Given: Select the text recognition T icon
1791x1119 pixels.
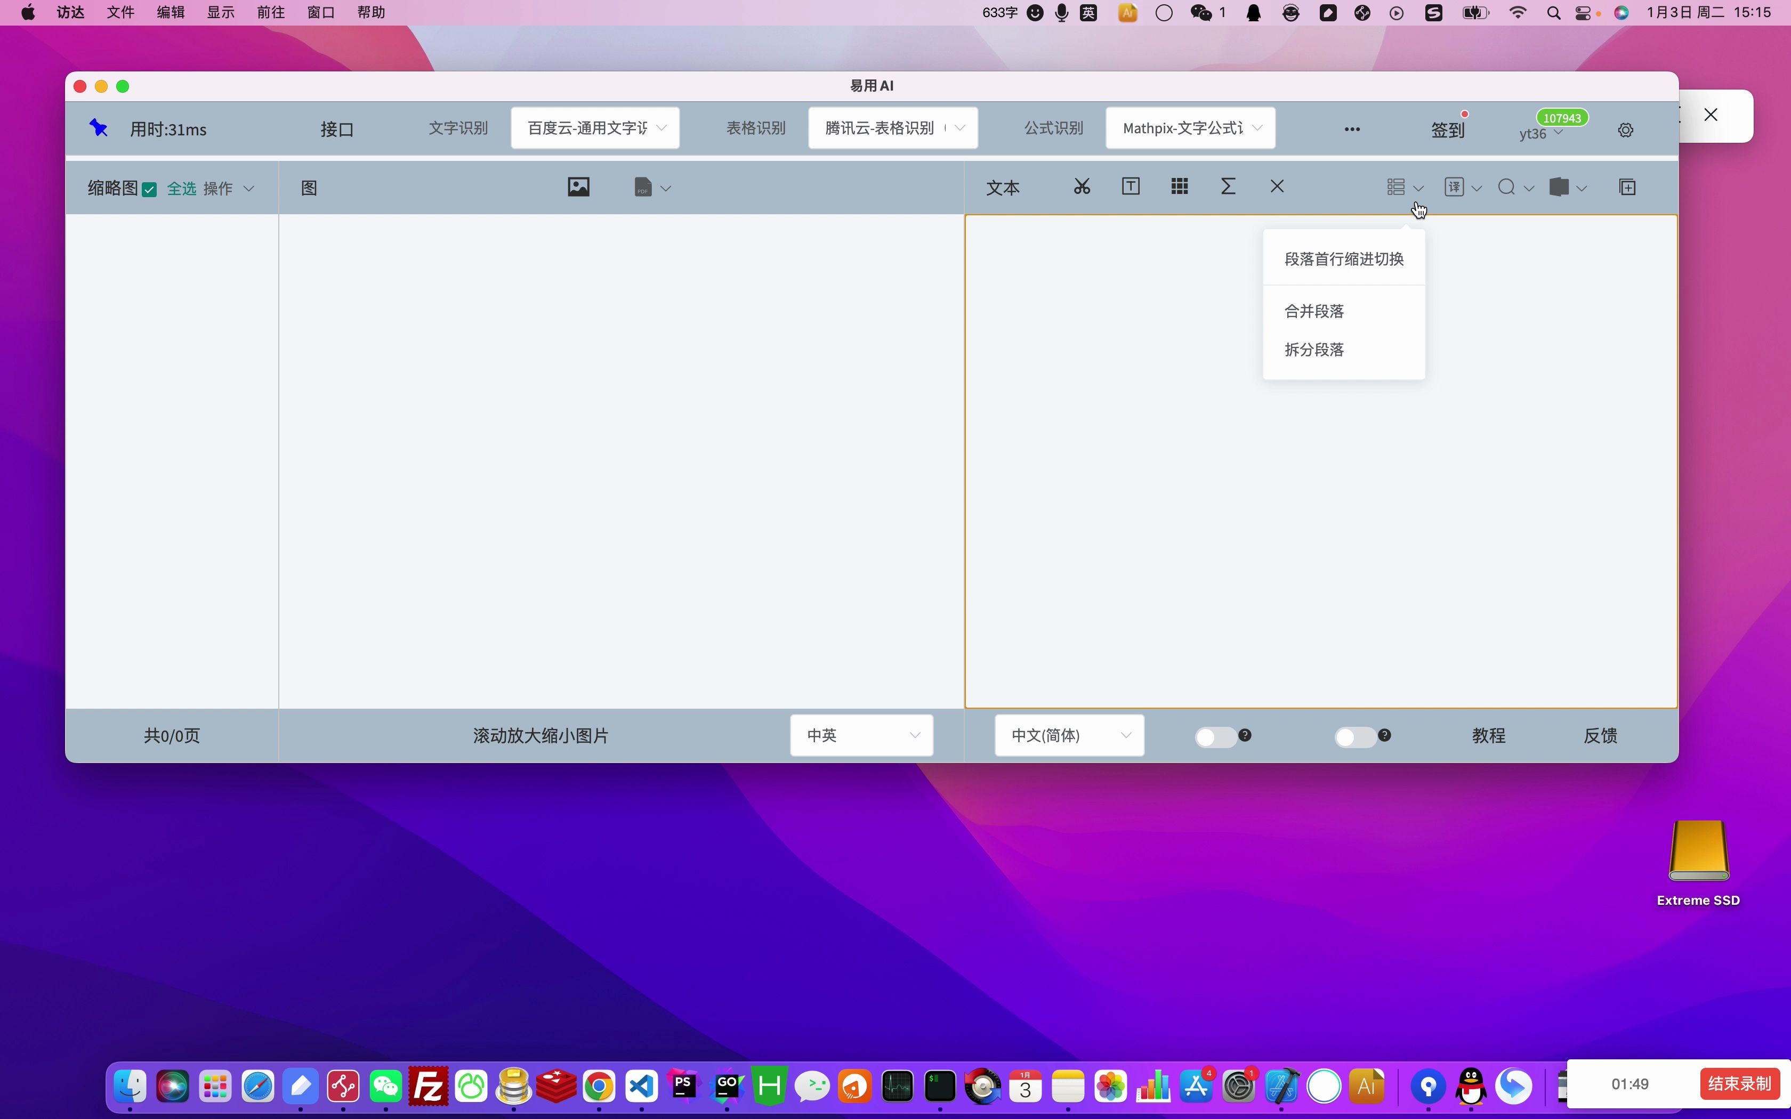Looking at the screenshot, I should pos(1130,186).
